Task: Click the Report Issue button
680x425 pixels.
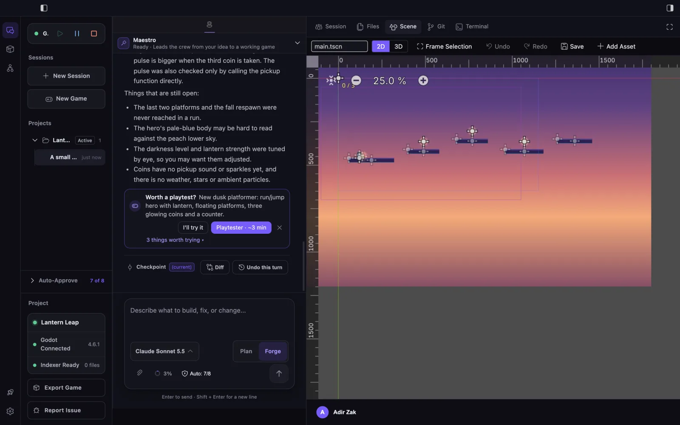Action: 66,411
